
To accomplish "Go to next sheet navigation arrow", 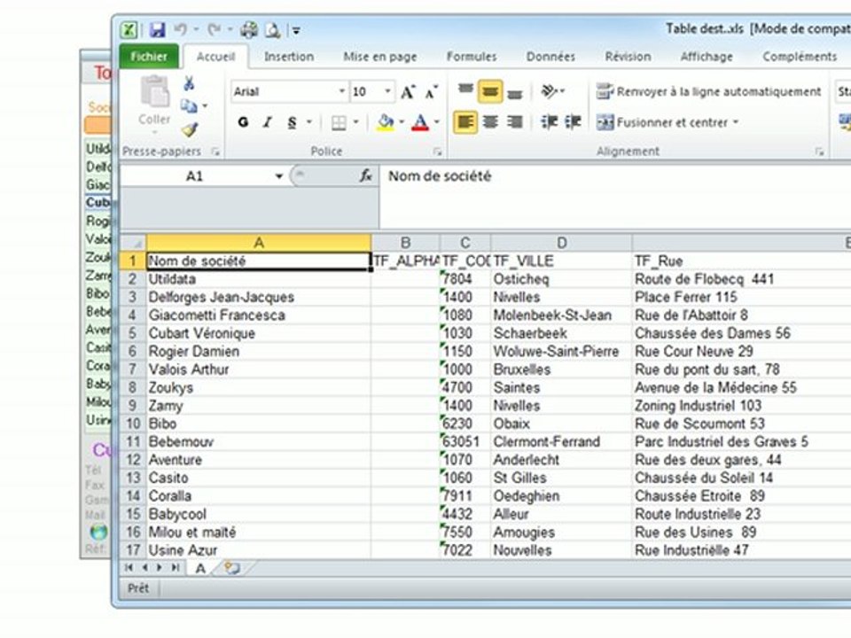I will 159,567.
